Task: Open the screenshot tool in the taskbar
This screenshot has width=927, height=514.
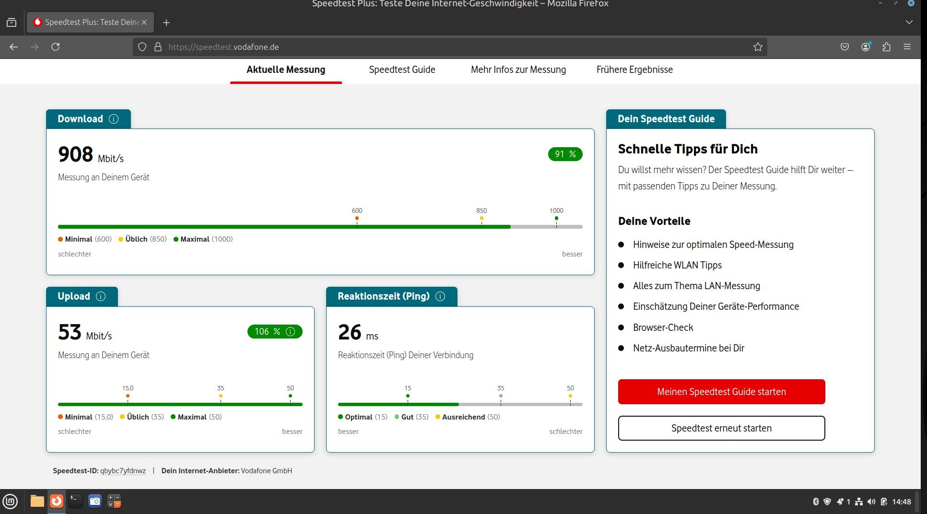Action: pos(95,502)
